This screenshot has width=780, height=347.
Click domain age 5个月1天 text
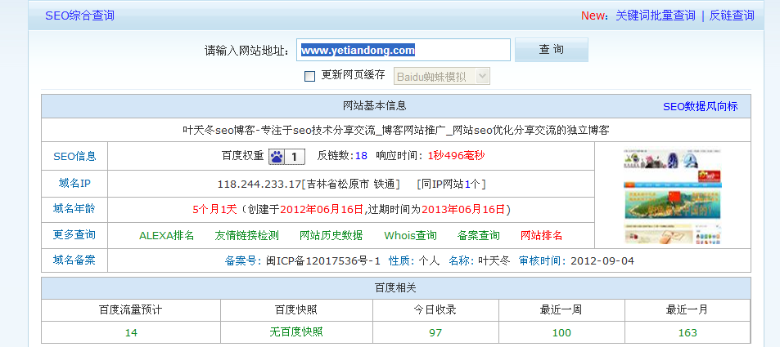click(x=215, y=210)
